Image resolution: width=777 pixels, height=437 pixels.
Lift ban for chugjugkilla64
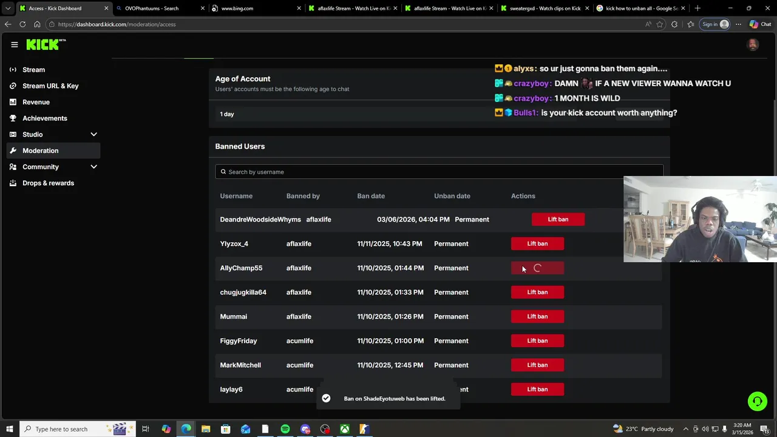pos(537,292)
